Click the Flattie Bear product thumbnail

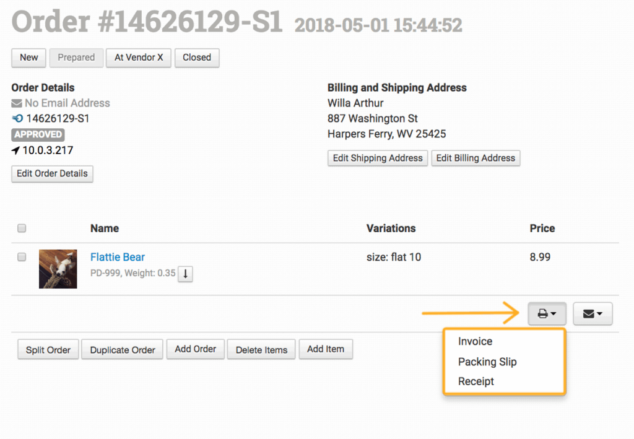pyautogui.click(x=58, y=269)
